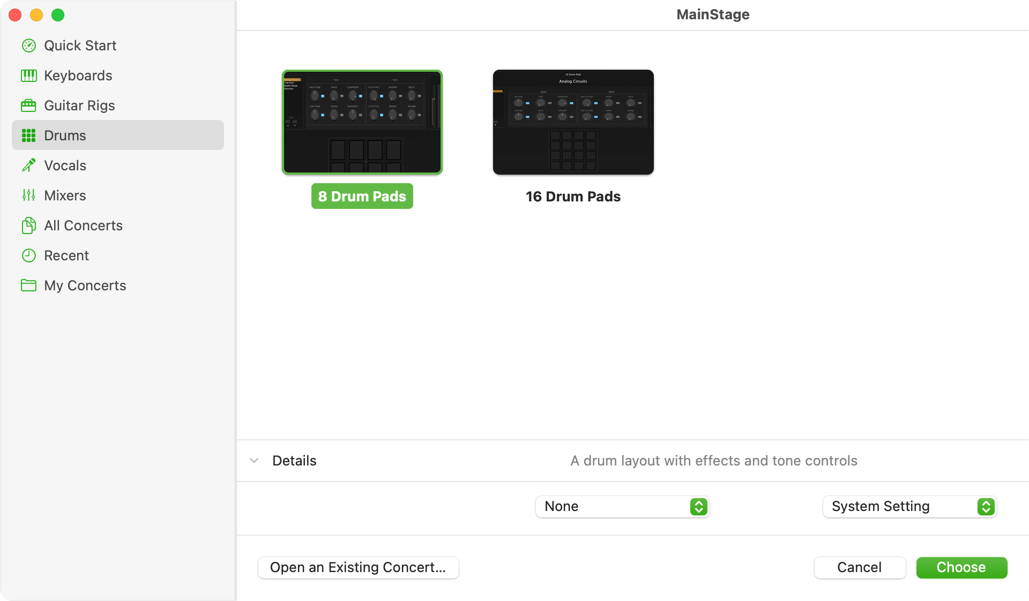This screenshot has width=1029, height=601.
Task: Click the Cancel button
Action: pos(860,568)
